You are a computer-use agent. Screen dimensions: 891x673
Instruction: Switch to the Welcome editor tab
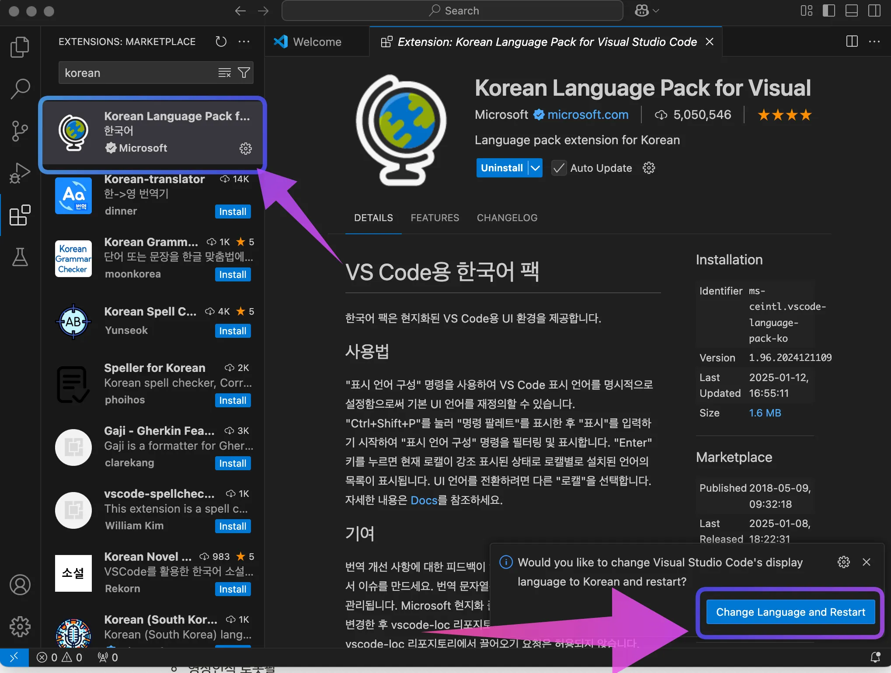(x=317, y=42)
